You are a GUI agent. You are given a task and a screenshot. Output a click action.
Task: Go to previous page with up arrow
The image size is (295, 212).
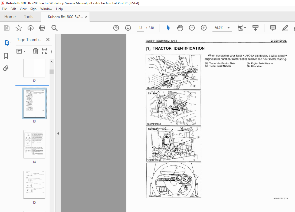(116, 28)
